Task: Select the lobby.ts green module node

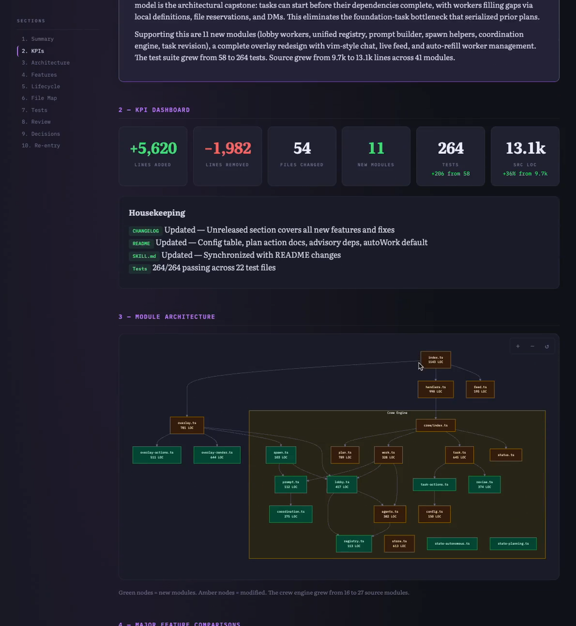Action: 342,484
